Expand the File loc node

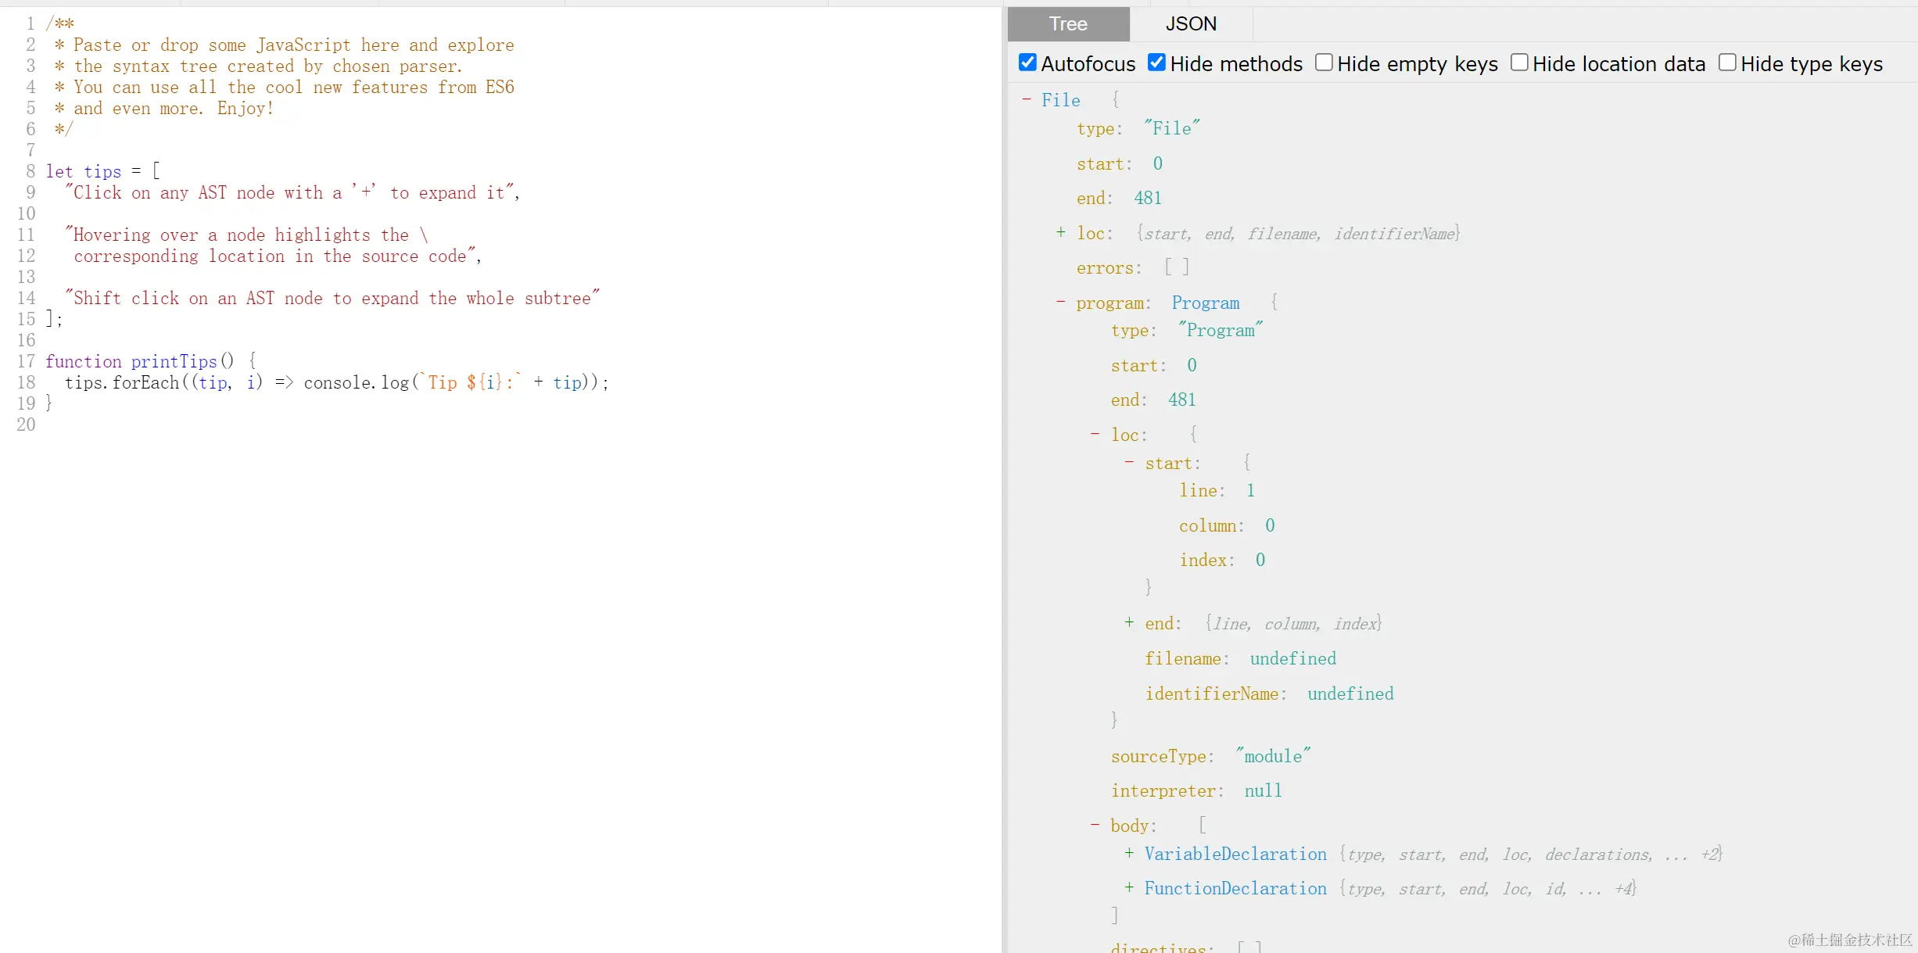1061,232
